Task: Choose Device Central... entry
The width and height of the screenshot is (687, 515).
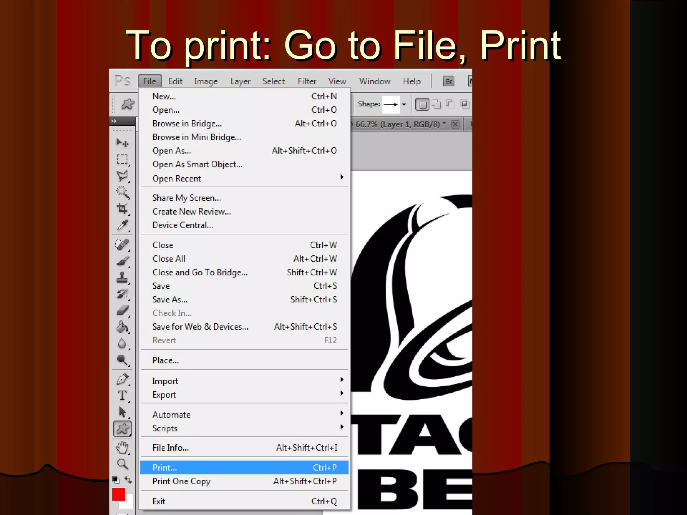Action: [244, 225]
